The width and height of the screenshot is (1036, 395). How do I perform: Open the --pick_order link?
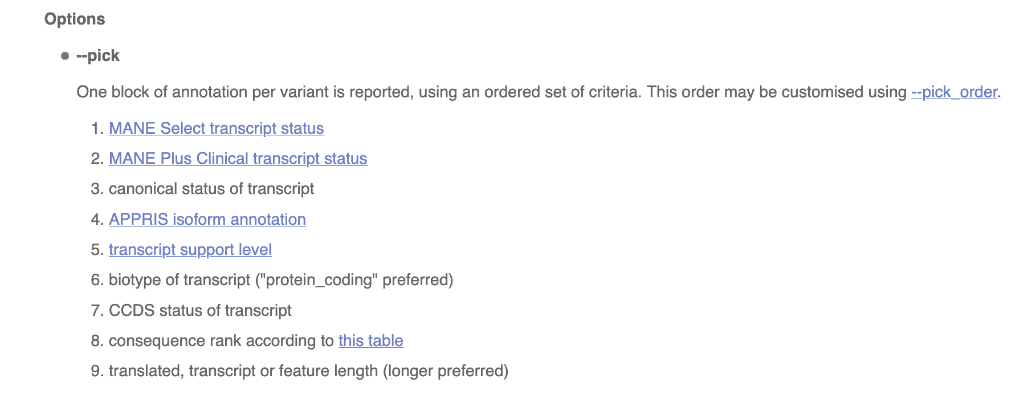click(x=954, y=92)
